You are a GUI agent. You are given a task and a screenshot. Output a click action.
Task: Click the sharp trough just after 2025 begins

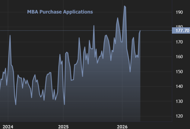pos(65,104)
